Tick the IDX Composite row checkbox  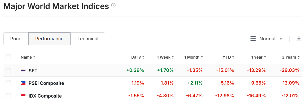8,95
